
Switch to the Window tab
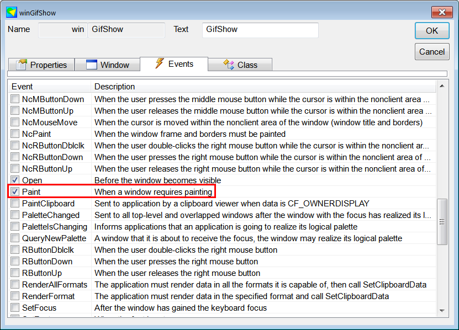(108, 65)
